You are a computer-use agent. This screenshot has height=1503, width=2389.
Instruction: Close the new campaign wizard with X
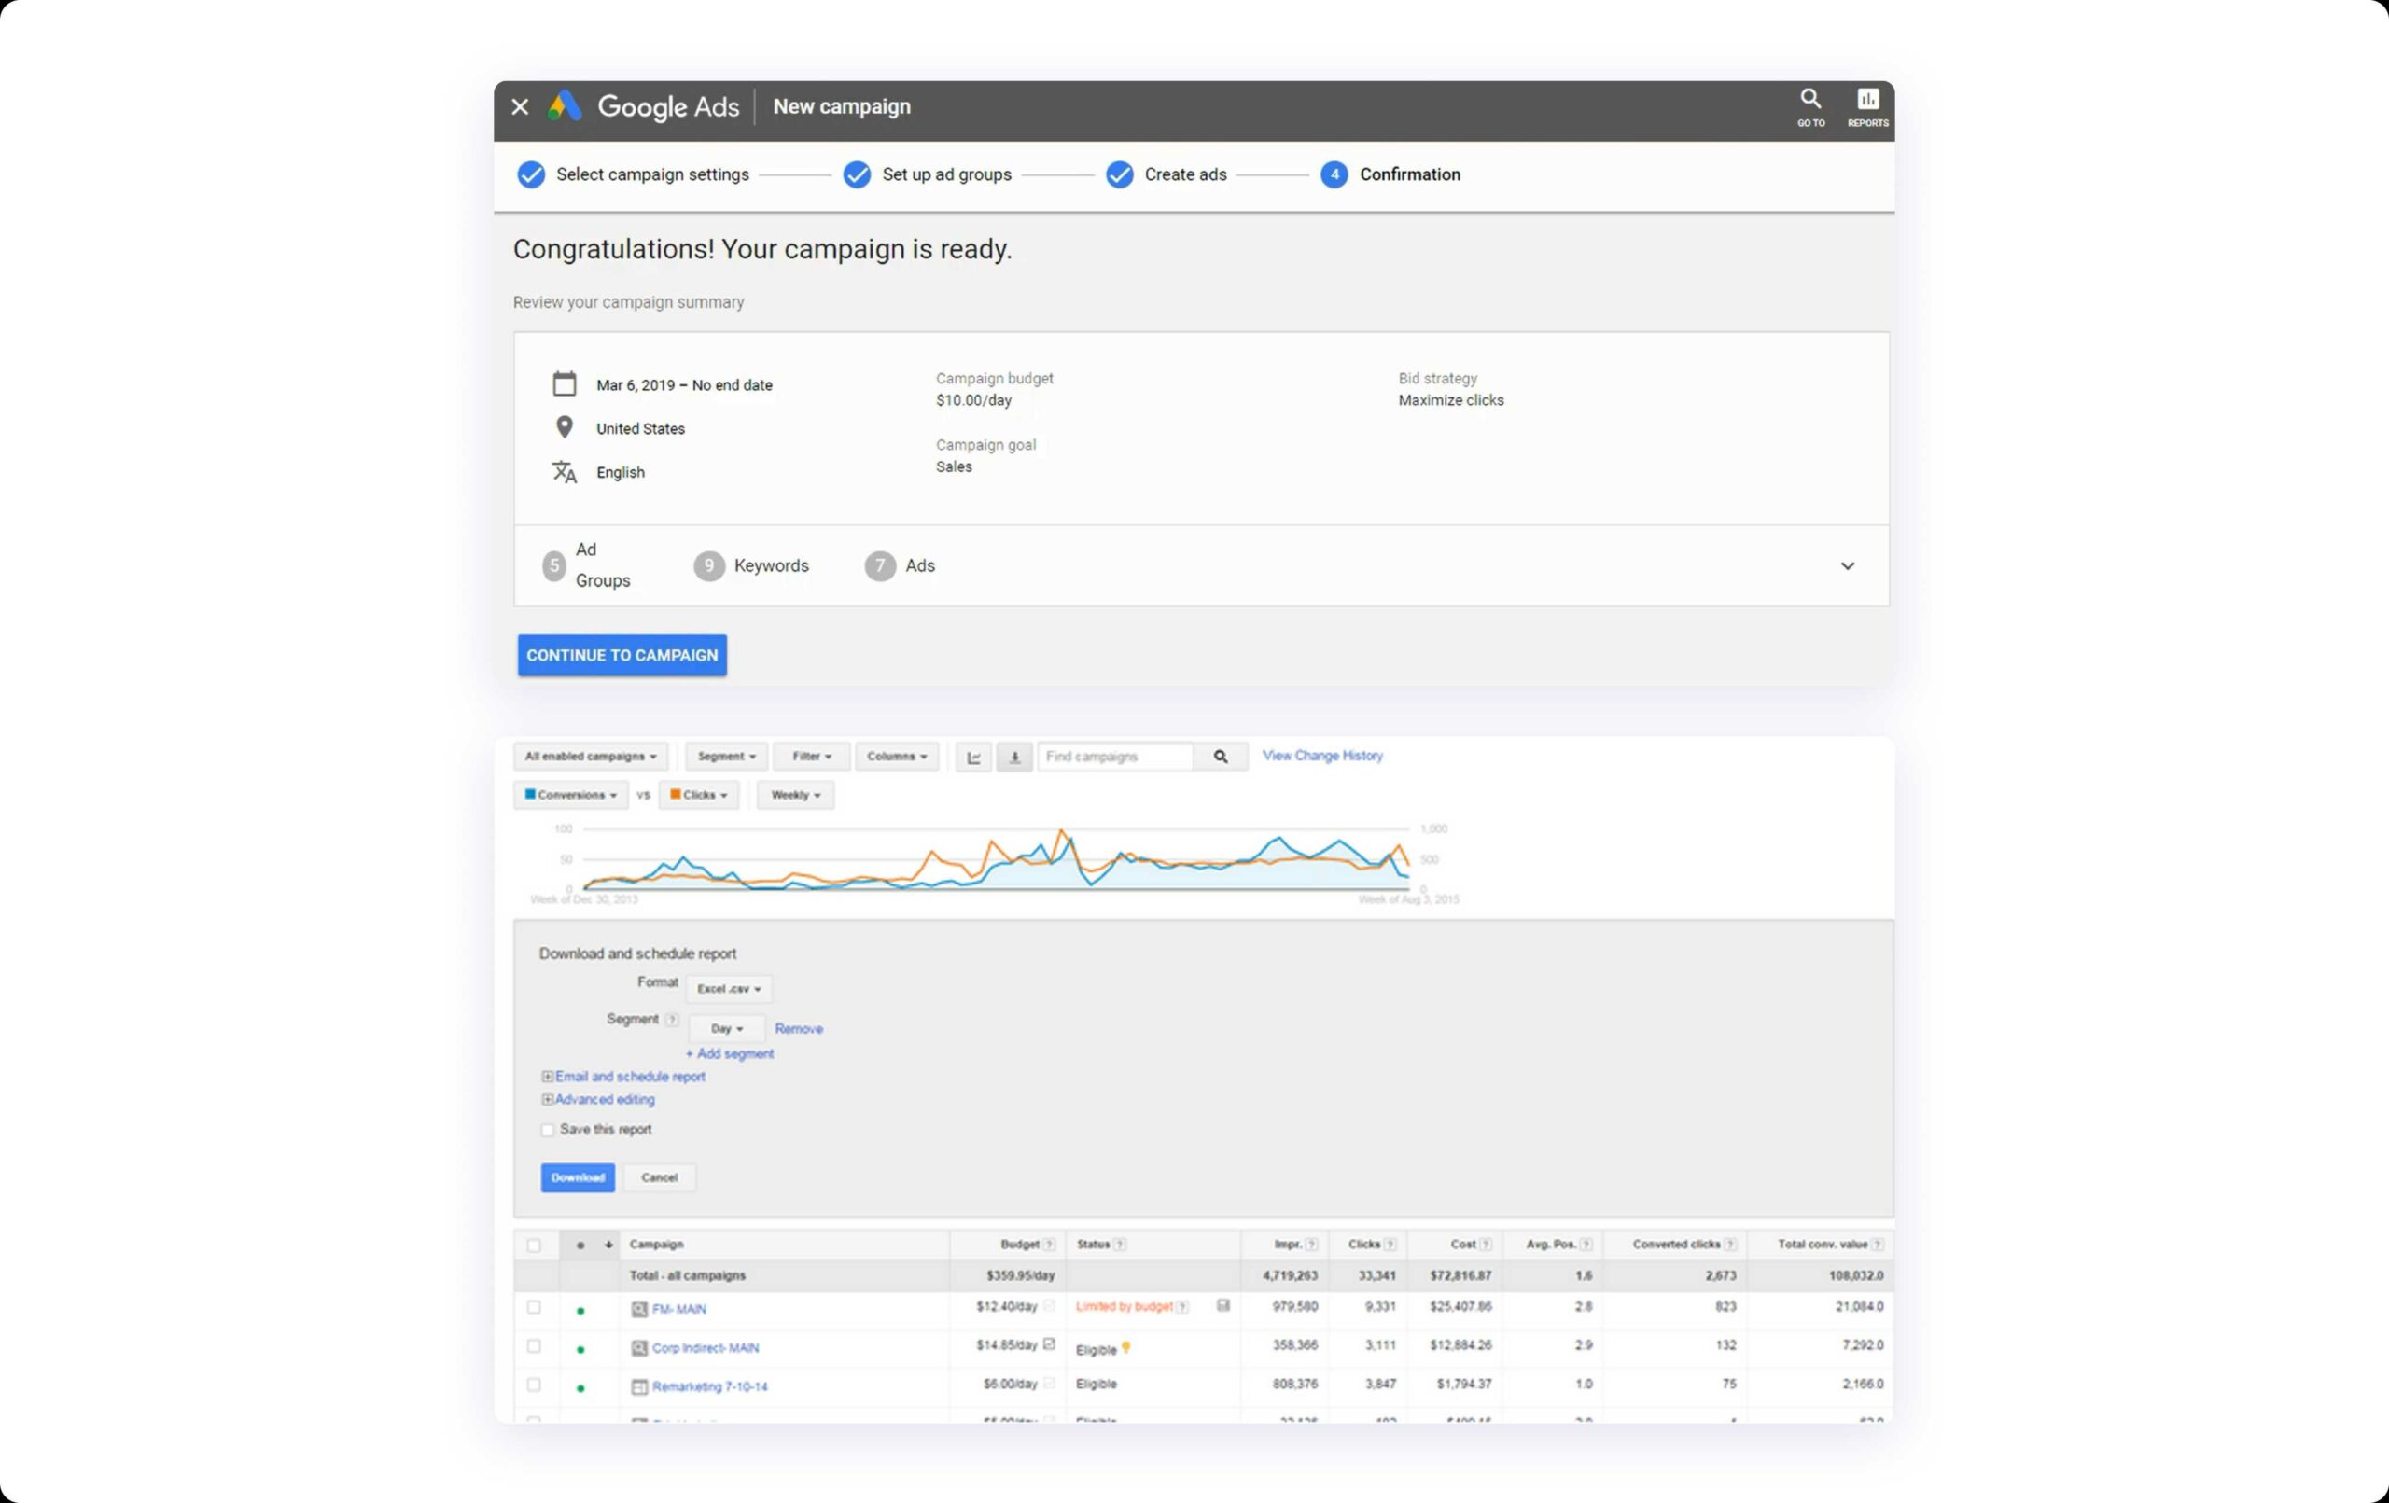(520, 107)
